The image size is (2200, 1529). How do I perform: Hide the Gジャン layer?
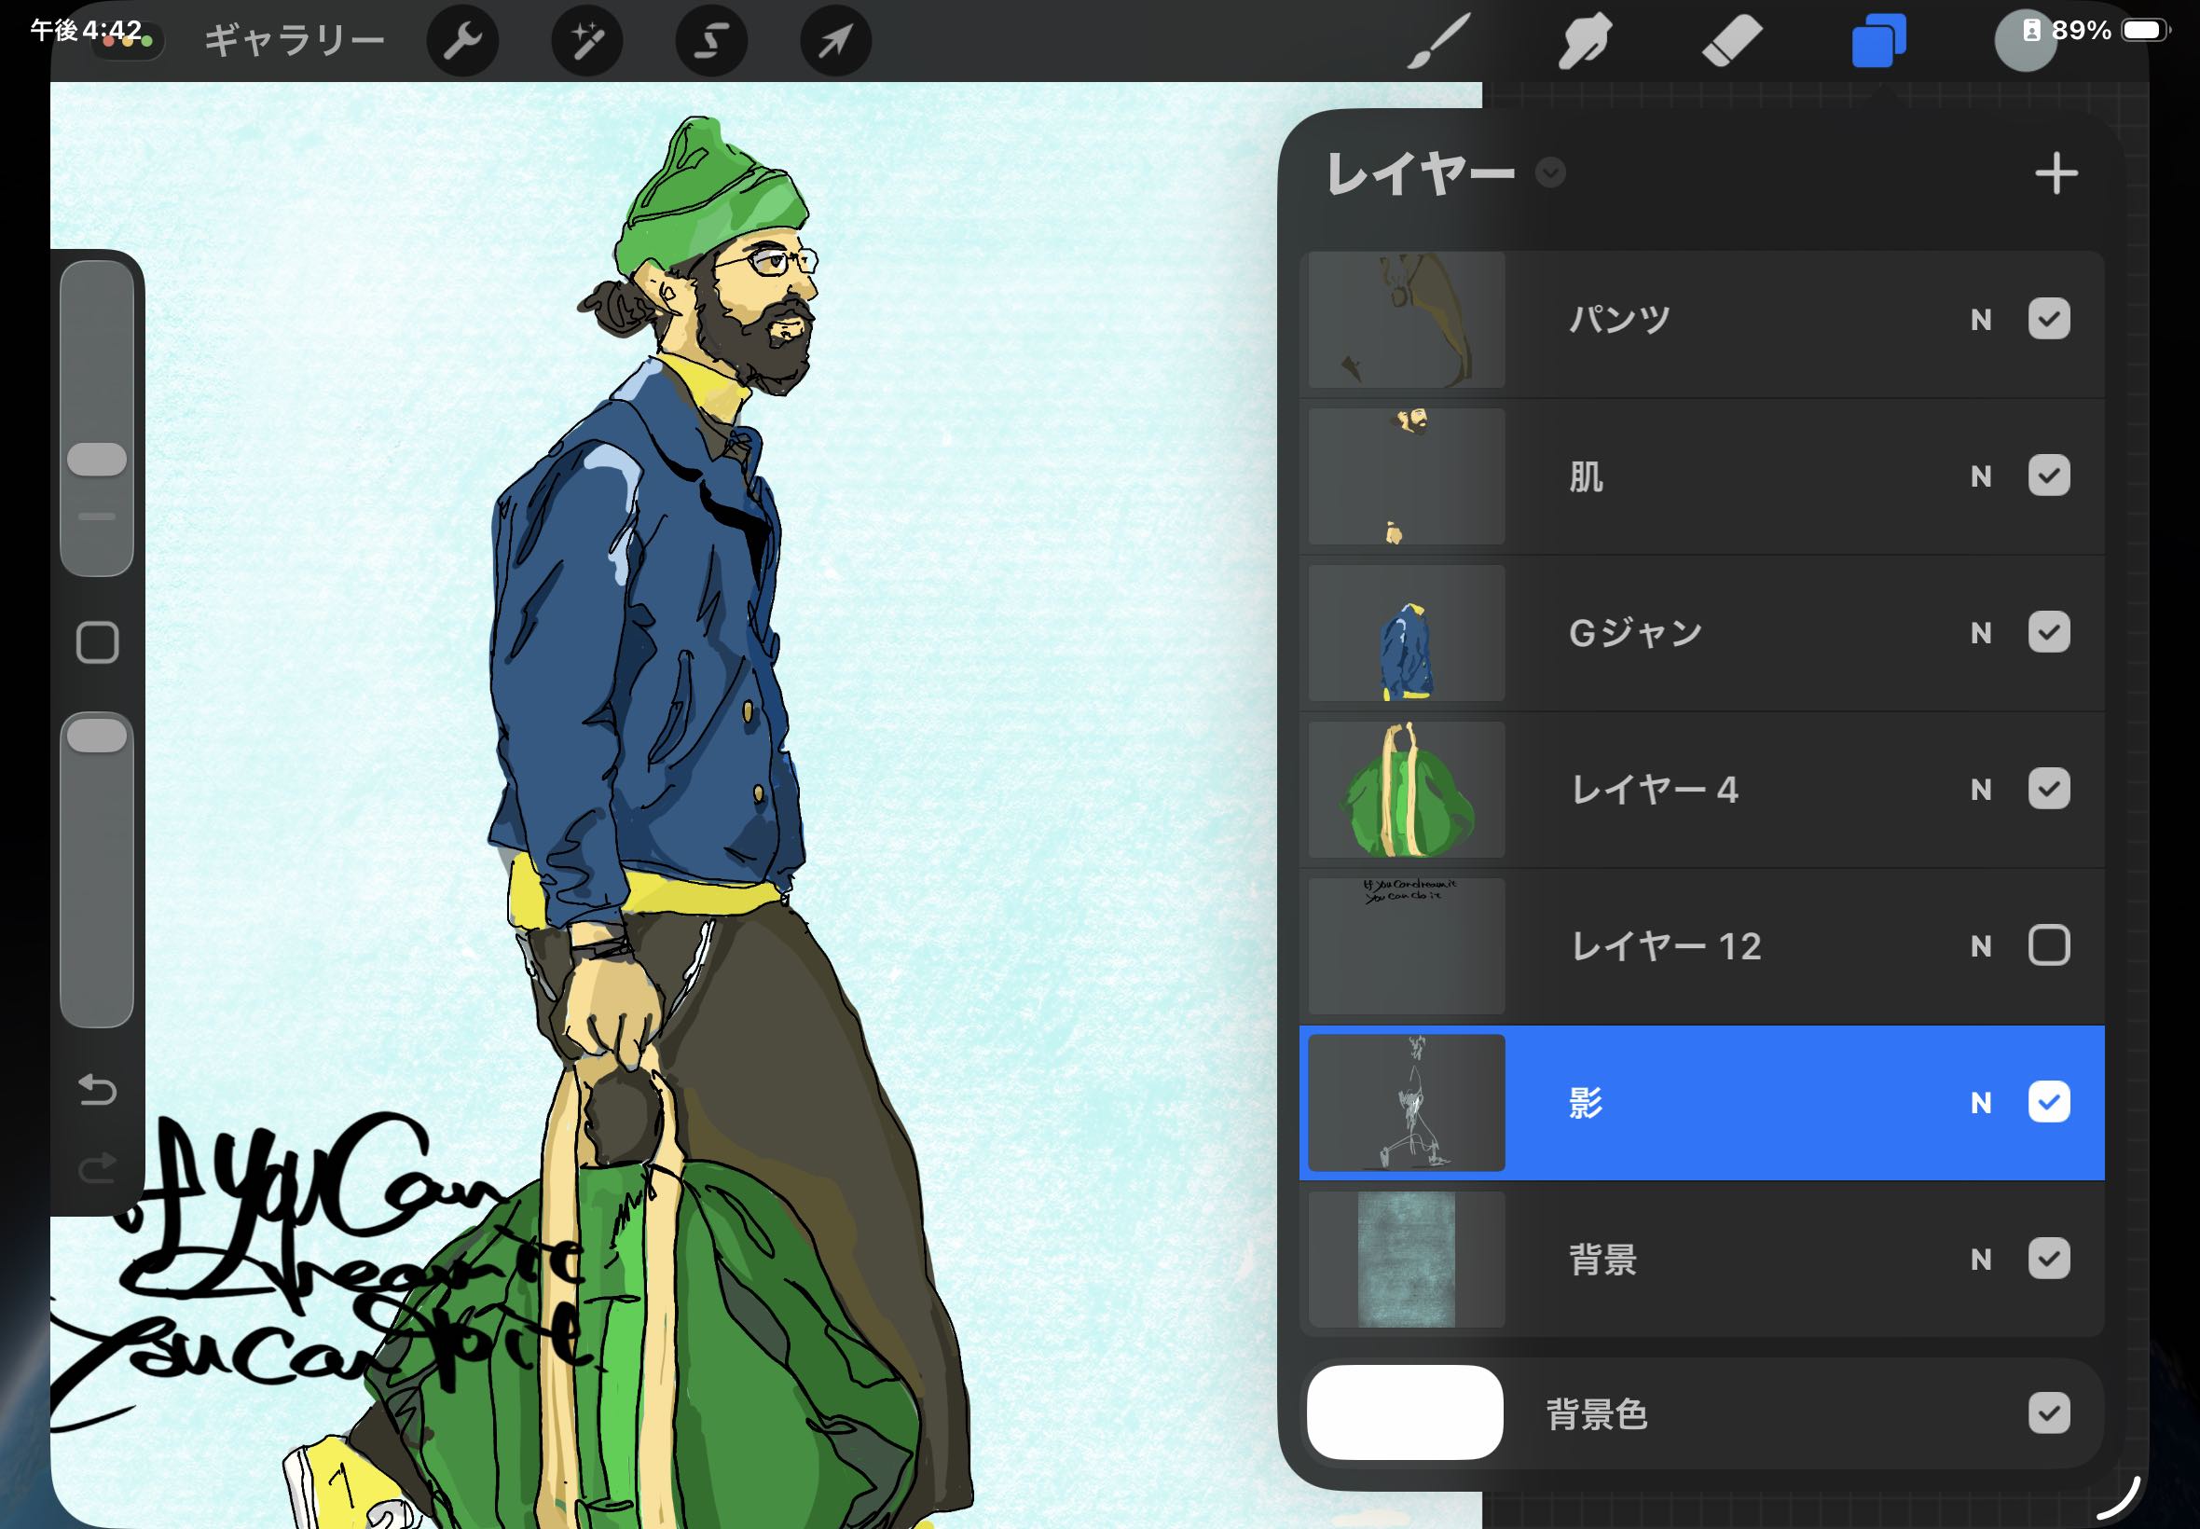[2049, 632]
